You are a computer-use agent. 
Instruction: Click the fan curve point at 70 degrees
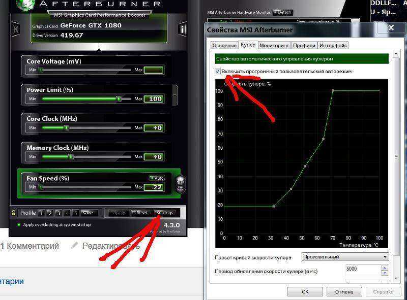tap(333, 91)
